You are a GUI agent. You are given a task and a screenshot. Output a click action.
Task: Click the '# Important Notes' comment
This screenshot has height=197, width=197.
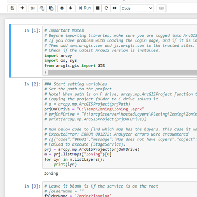click(64, 30)
